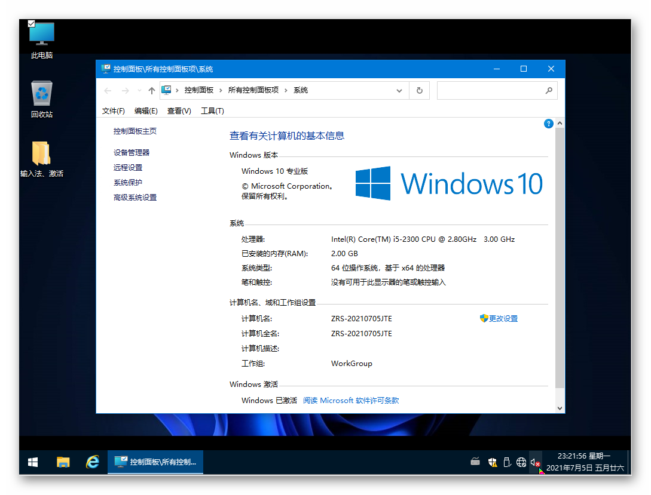Activate the 控制面板 taskbar window button
This screenshot has width=651, height=495.
pos(155,462)
